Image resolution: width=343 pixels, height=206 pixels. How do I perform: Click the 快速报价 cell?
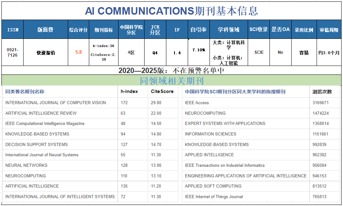pyautogui.click(x=46, y=53)
